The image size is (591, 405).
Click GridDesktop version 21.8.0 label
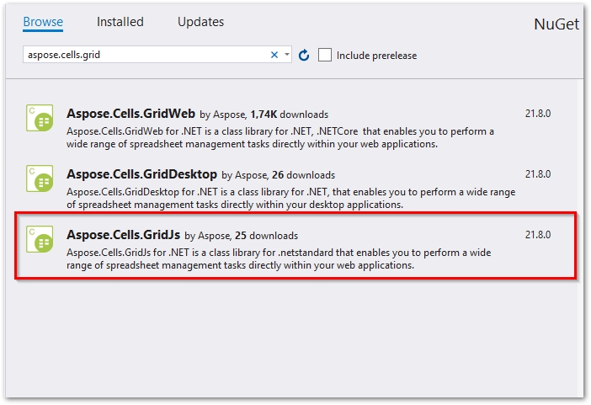(x=538, y=174)
